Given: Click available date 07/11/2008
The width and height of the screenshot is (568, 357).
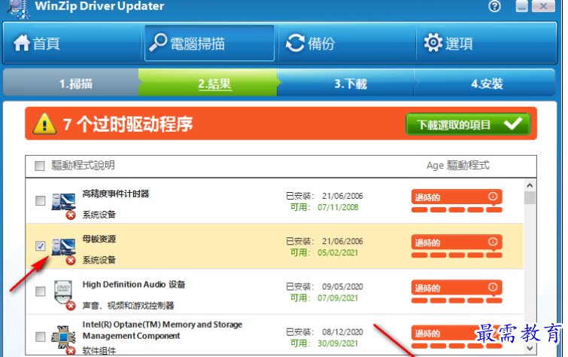Looking at the screenshot, I should [338, 208].
